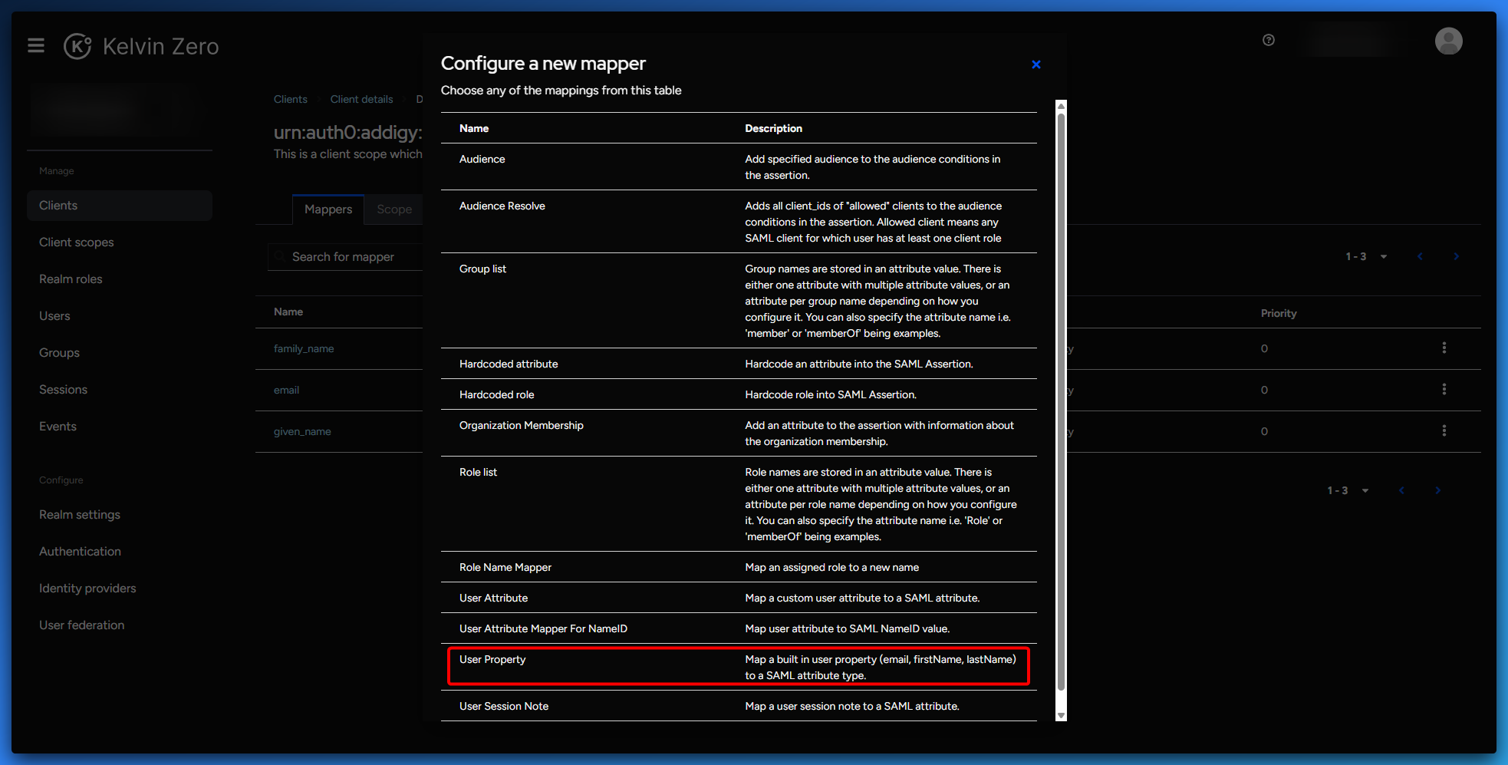Select the User Property mapper
Viewport: 1508px width, 765px height.
pos(739,667)
